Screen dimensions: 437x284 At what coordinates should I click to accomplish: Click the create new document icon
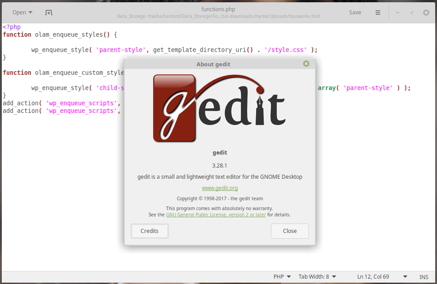pos(48,13)
